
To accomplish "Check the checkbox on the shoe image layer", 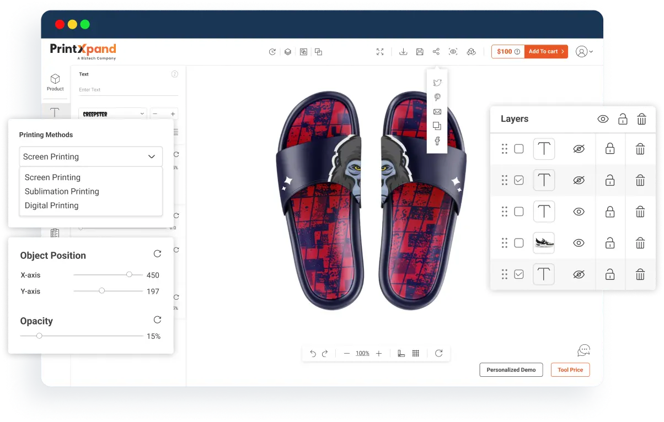I will tap(519, 243).
